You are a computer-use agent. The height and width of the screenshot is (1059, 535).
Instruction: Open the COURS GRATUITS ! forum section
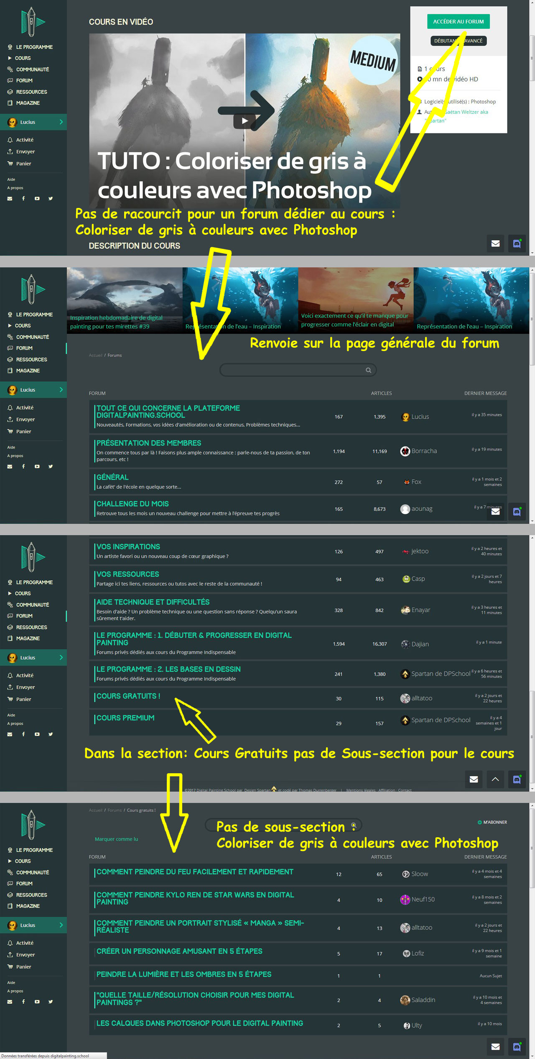(128, 696)
